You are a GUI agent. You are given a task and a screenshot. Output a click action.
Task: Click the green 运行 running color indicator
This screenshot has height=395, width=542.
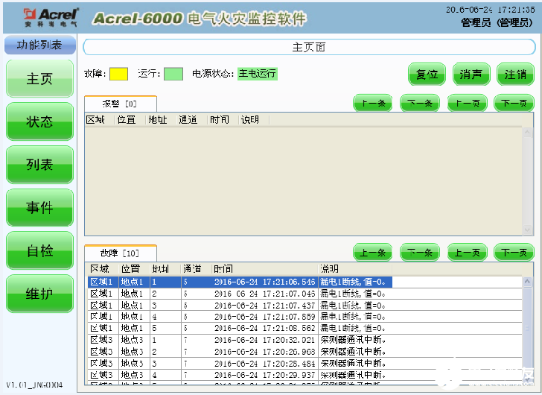tap(173, 74)
